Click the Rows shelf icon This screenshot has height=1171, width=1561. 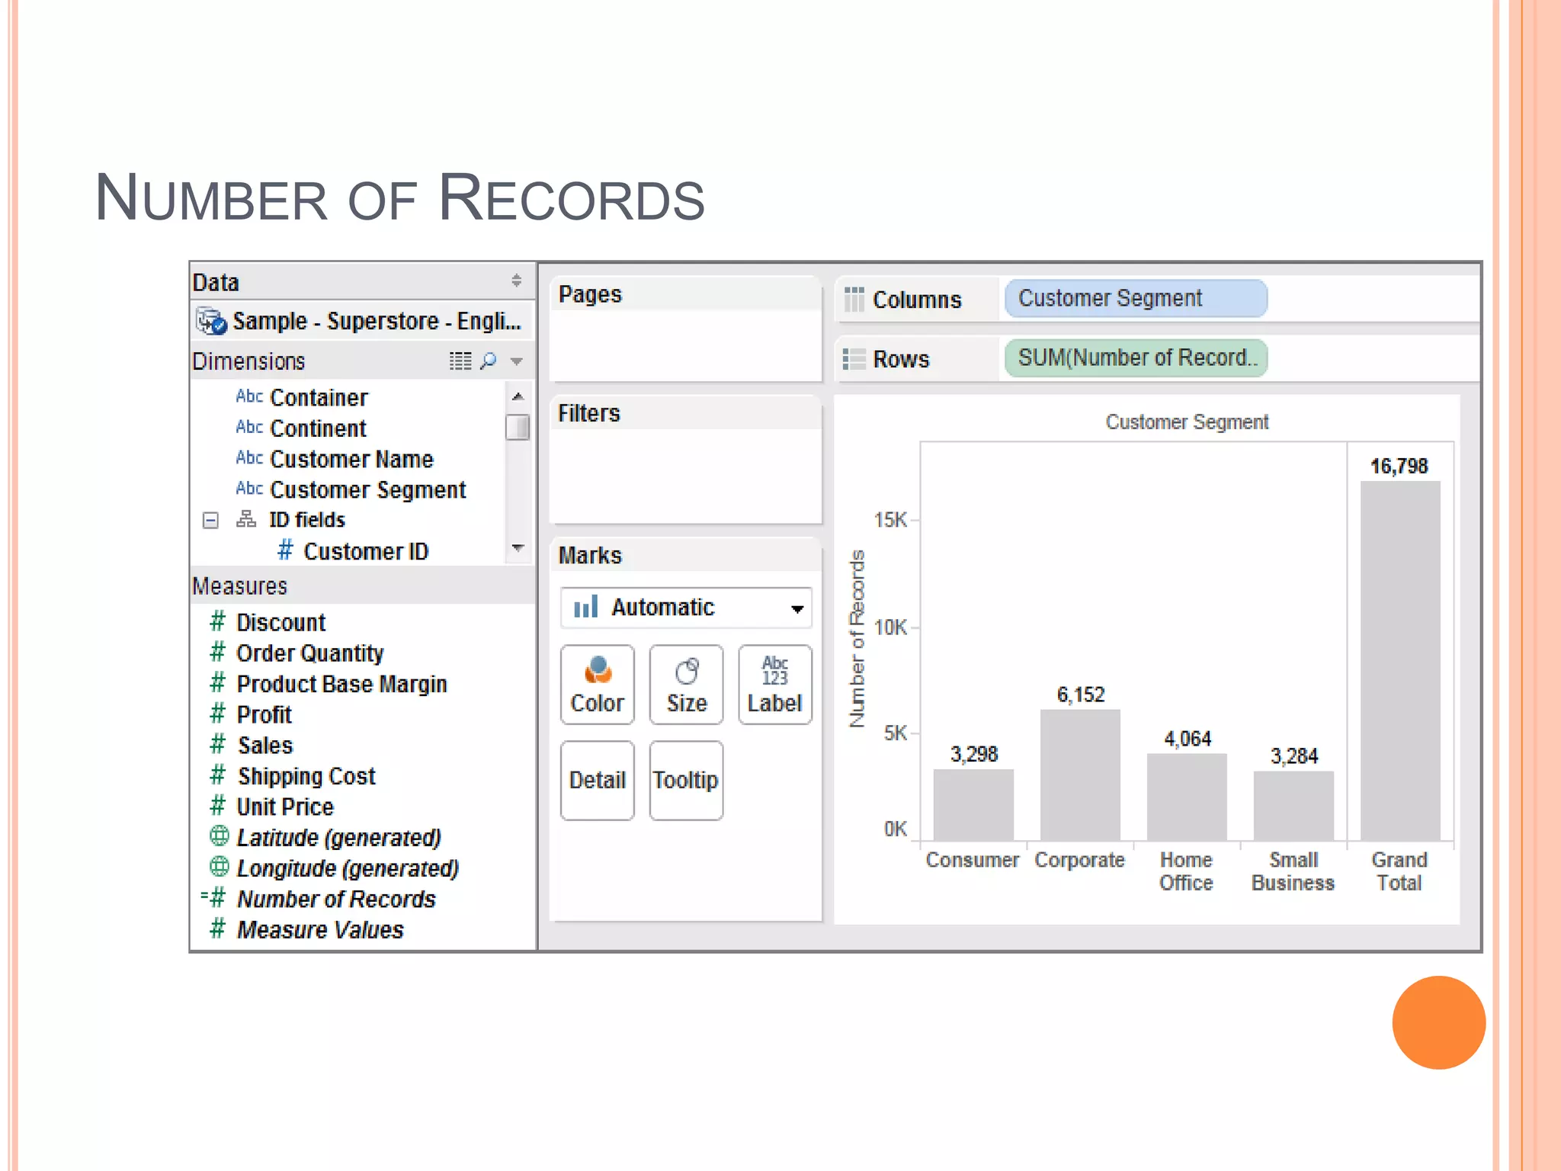click(x=854, y=359)
